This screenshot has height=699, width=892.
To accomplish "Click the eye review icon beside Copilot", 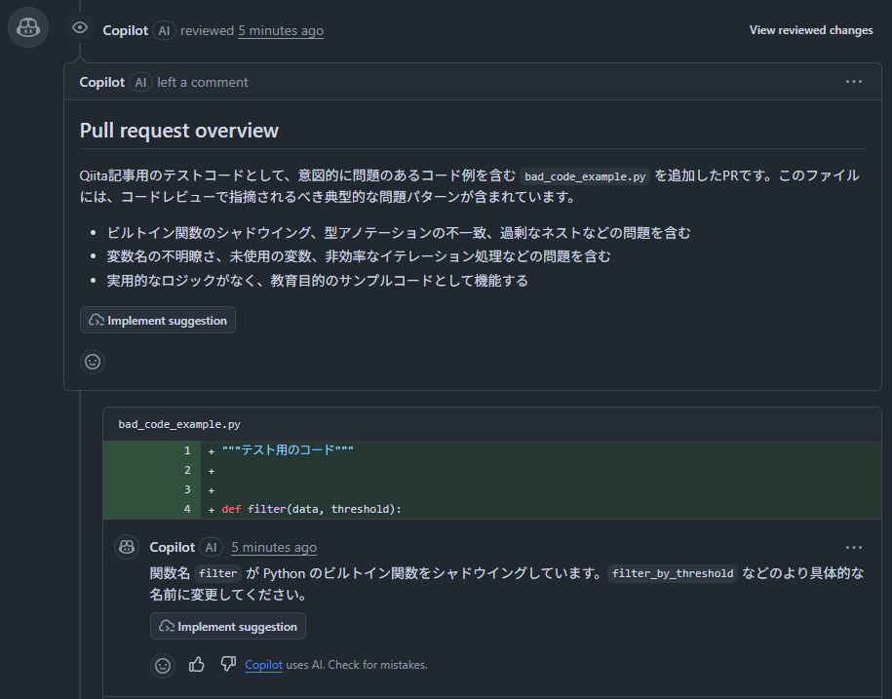I will 80,28.
